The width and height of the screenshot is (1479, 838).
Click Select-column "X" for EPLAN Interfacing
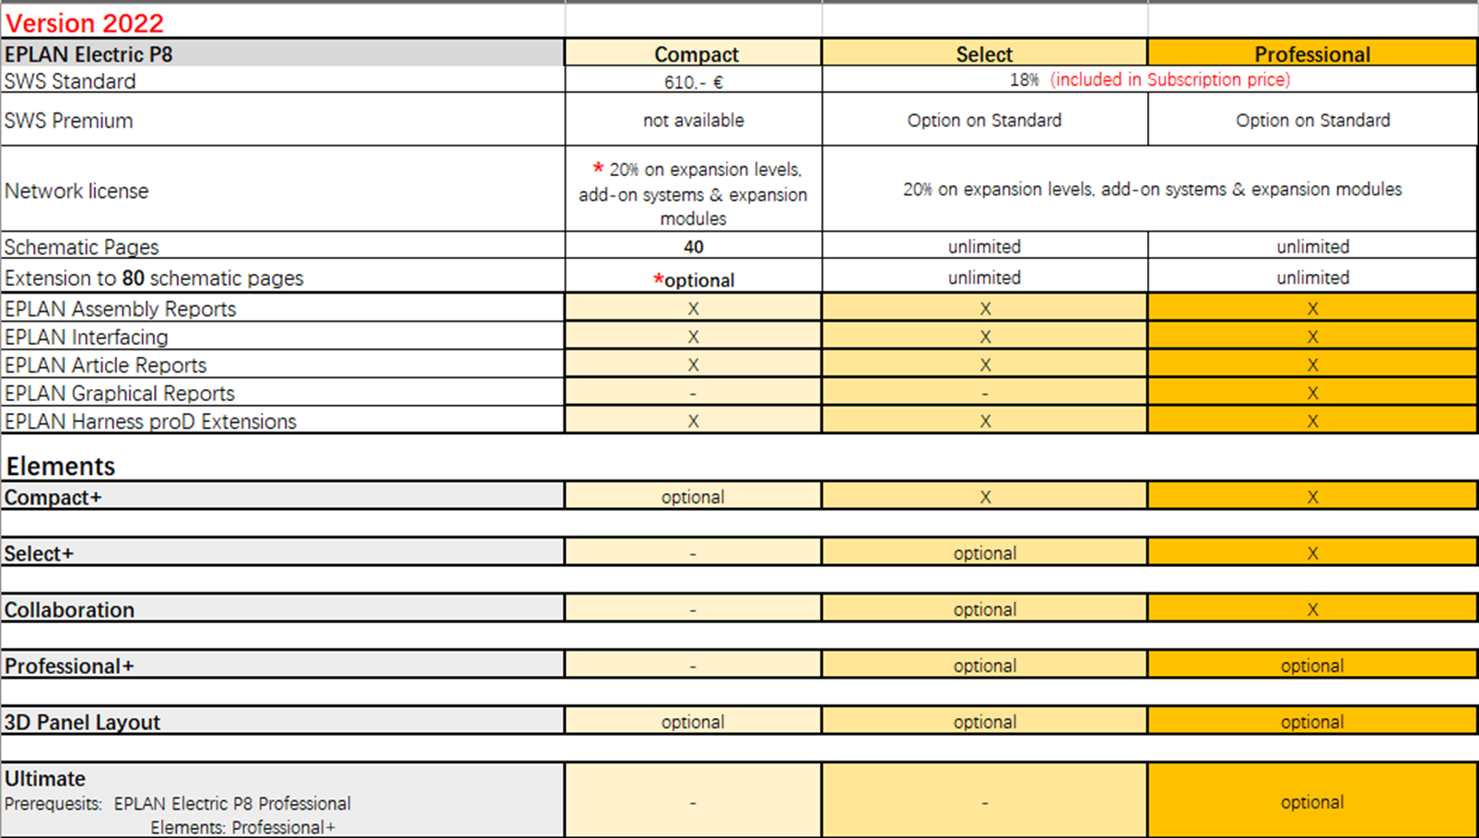coord(985,337)
